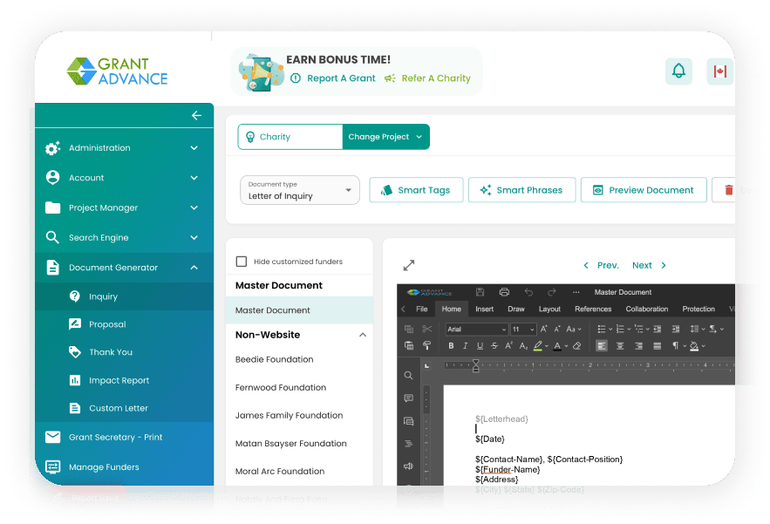The image size is (770, 524).
Task: Save the document using the editor save icon
Action: [480, 292]
